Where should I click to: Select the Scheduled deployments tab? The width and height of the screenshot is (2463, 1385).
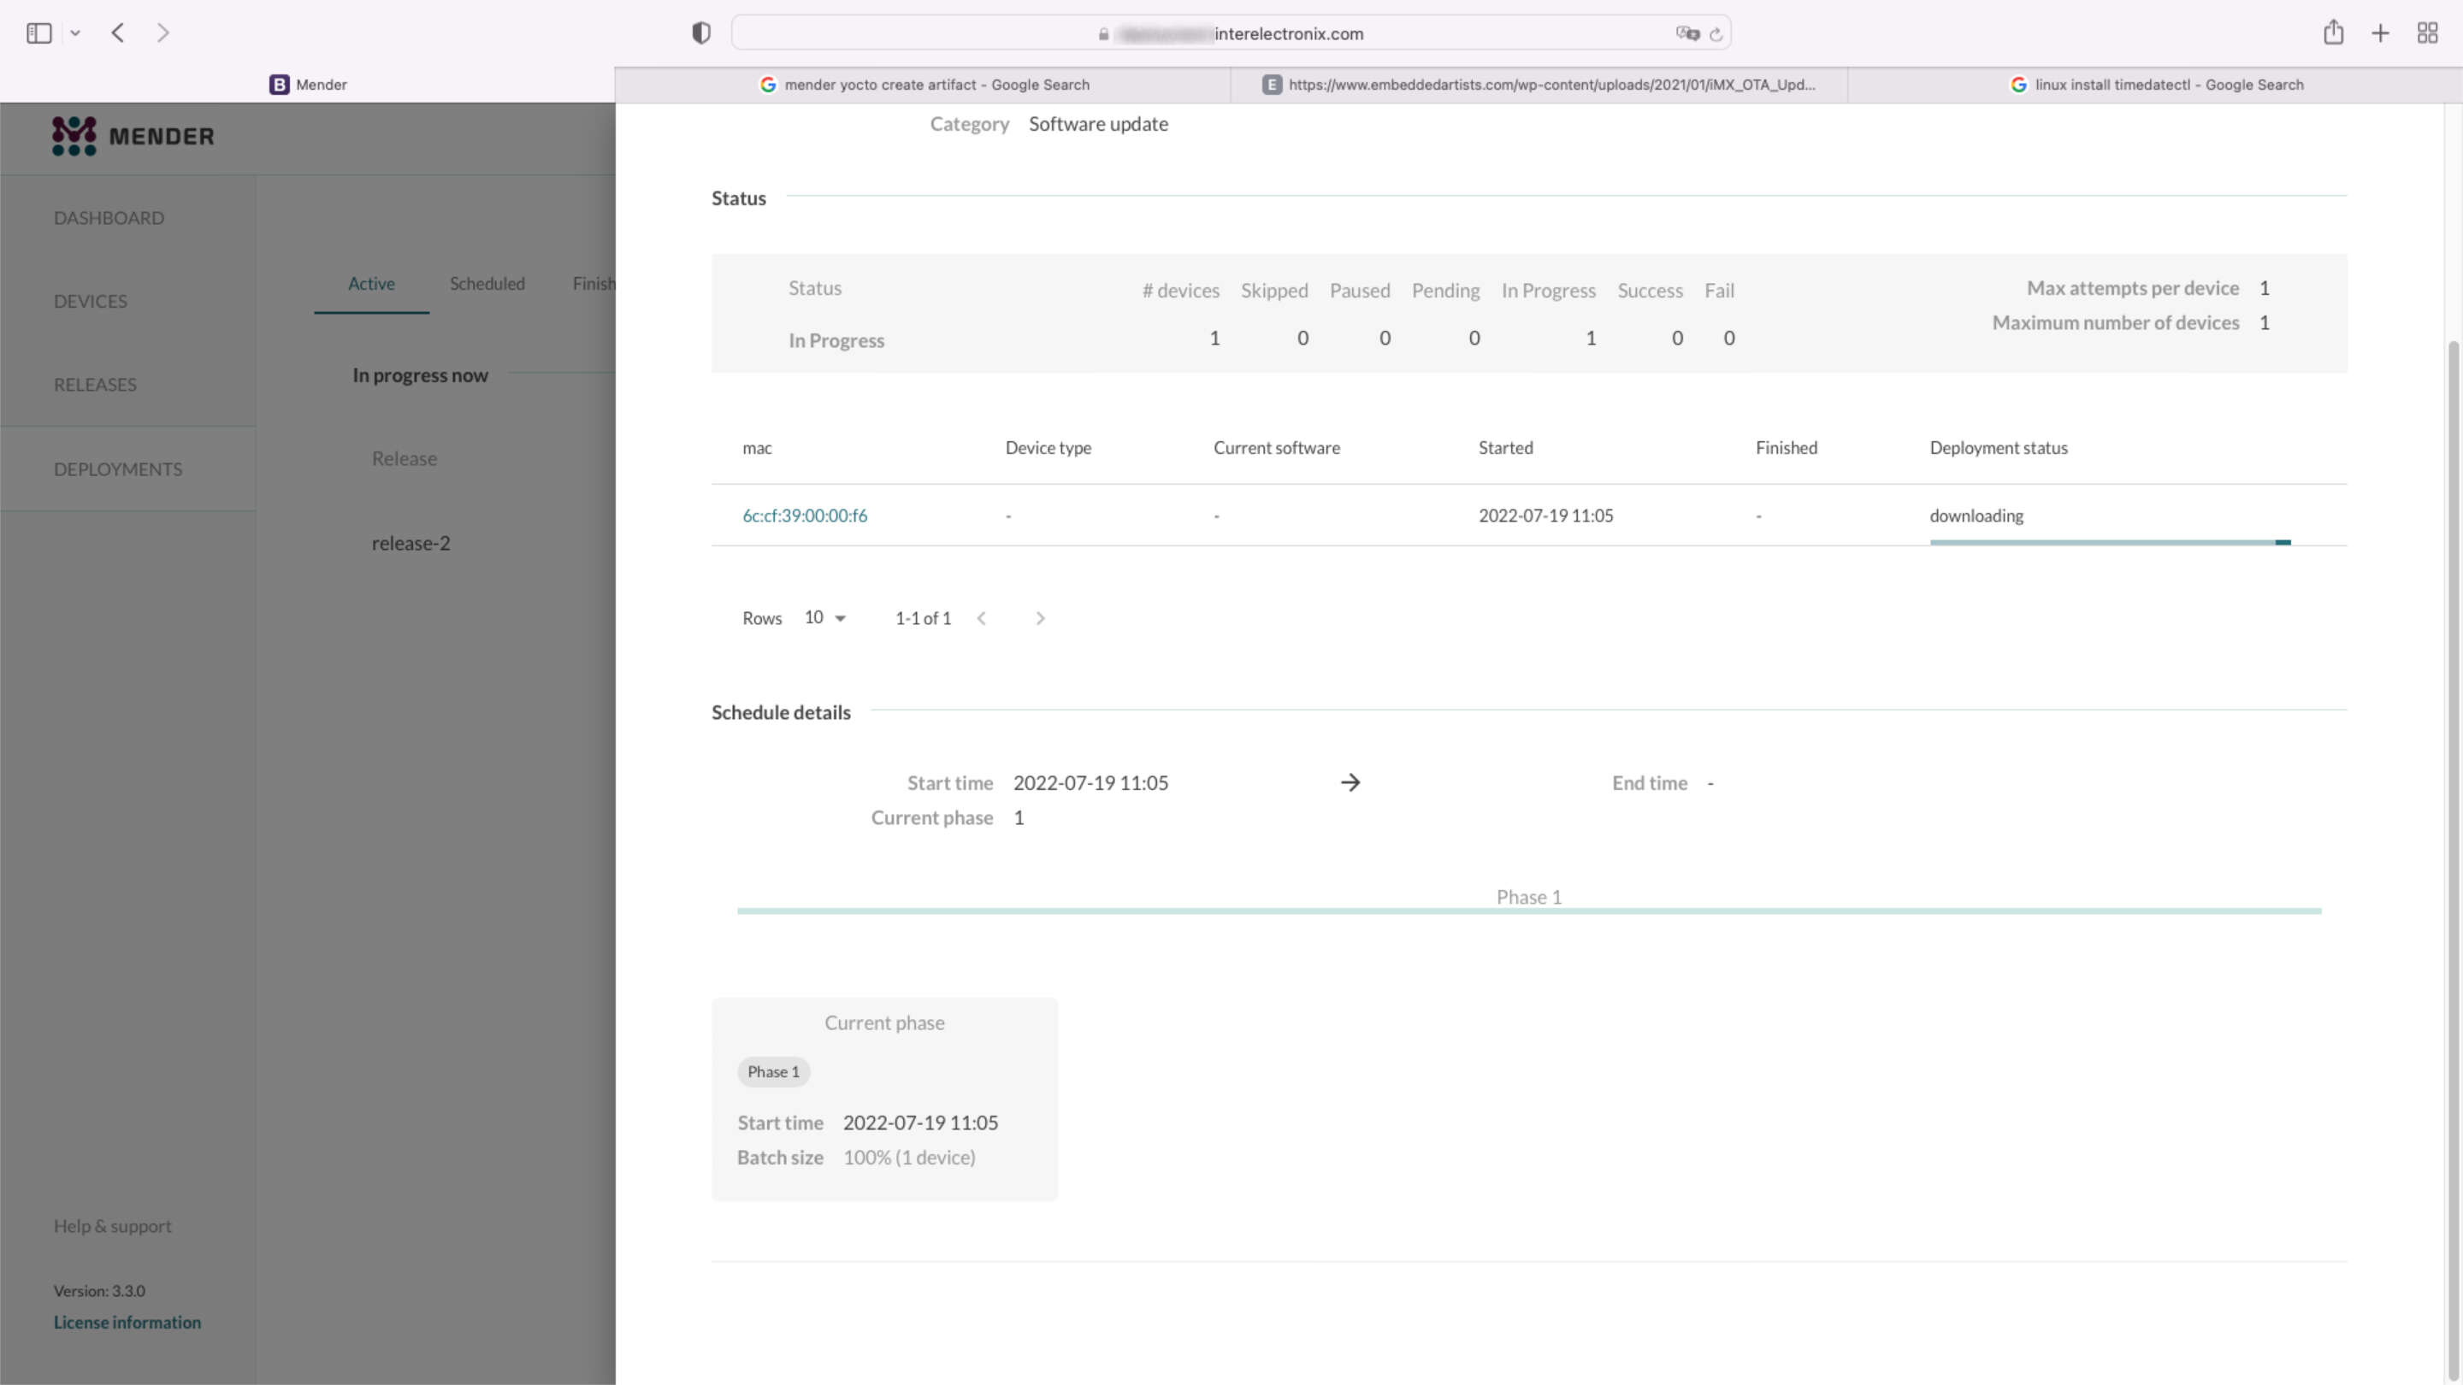(x=487, y=282)
